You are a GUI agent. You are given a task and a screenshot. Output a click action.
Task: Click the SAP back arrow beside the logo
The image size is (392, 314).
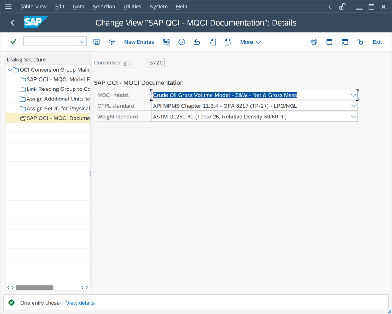(13, 23)
